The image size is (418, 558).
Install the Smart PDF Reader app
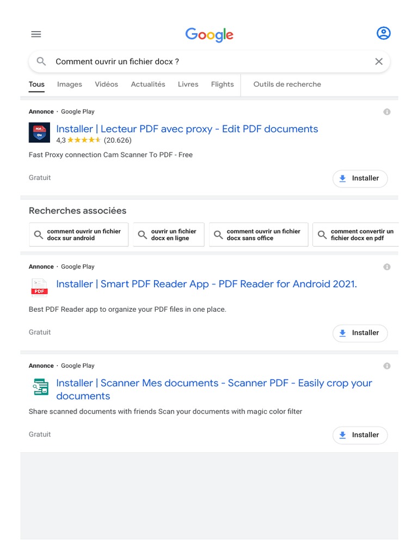coord(360,333)
